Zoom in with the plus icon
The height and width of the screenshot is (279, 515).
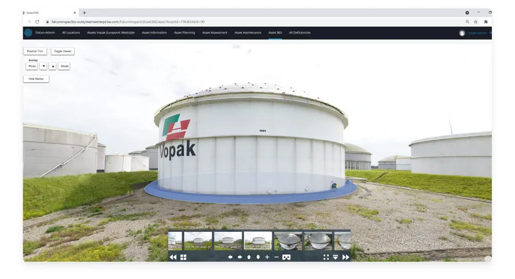click(x=267, y=257)
